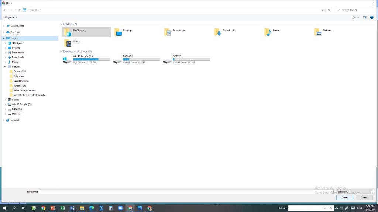Select Downloads in navigation tree

(x=18, y=57)
